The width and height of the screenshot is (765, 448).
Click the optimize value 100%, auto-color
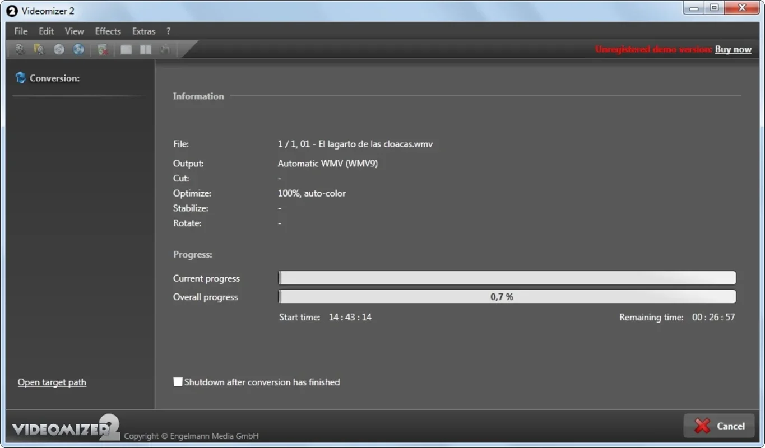[x=312, y=193]
